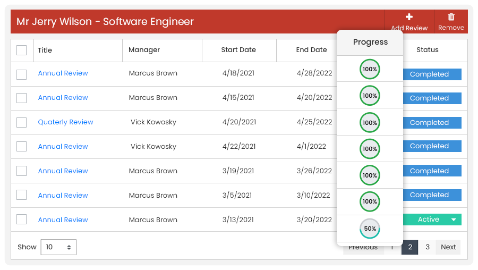
Task: Click the Next page button
Action: 448,247
